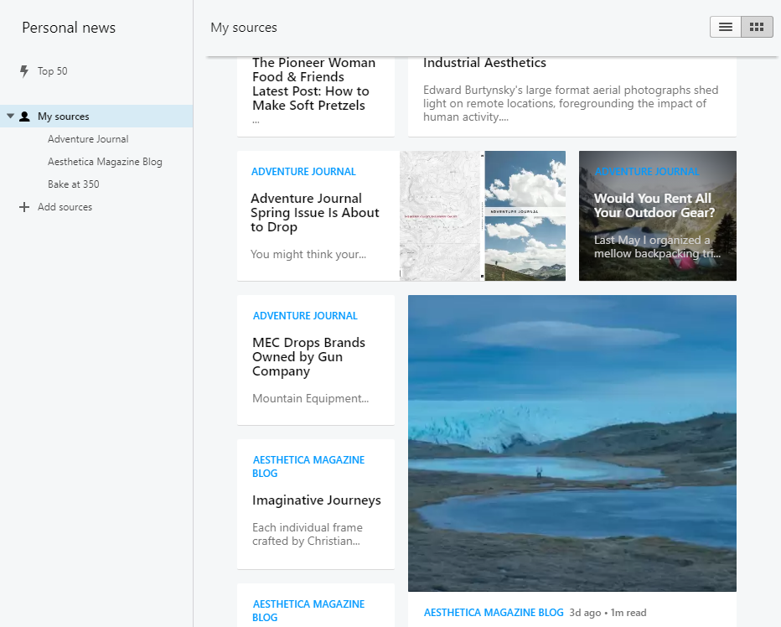Open Aesthetica Magazine Blog source in sidebar
Image resolution: width=781 pixels, height=627 pixels.
pos(105,162)
